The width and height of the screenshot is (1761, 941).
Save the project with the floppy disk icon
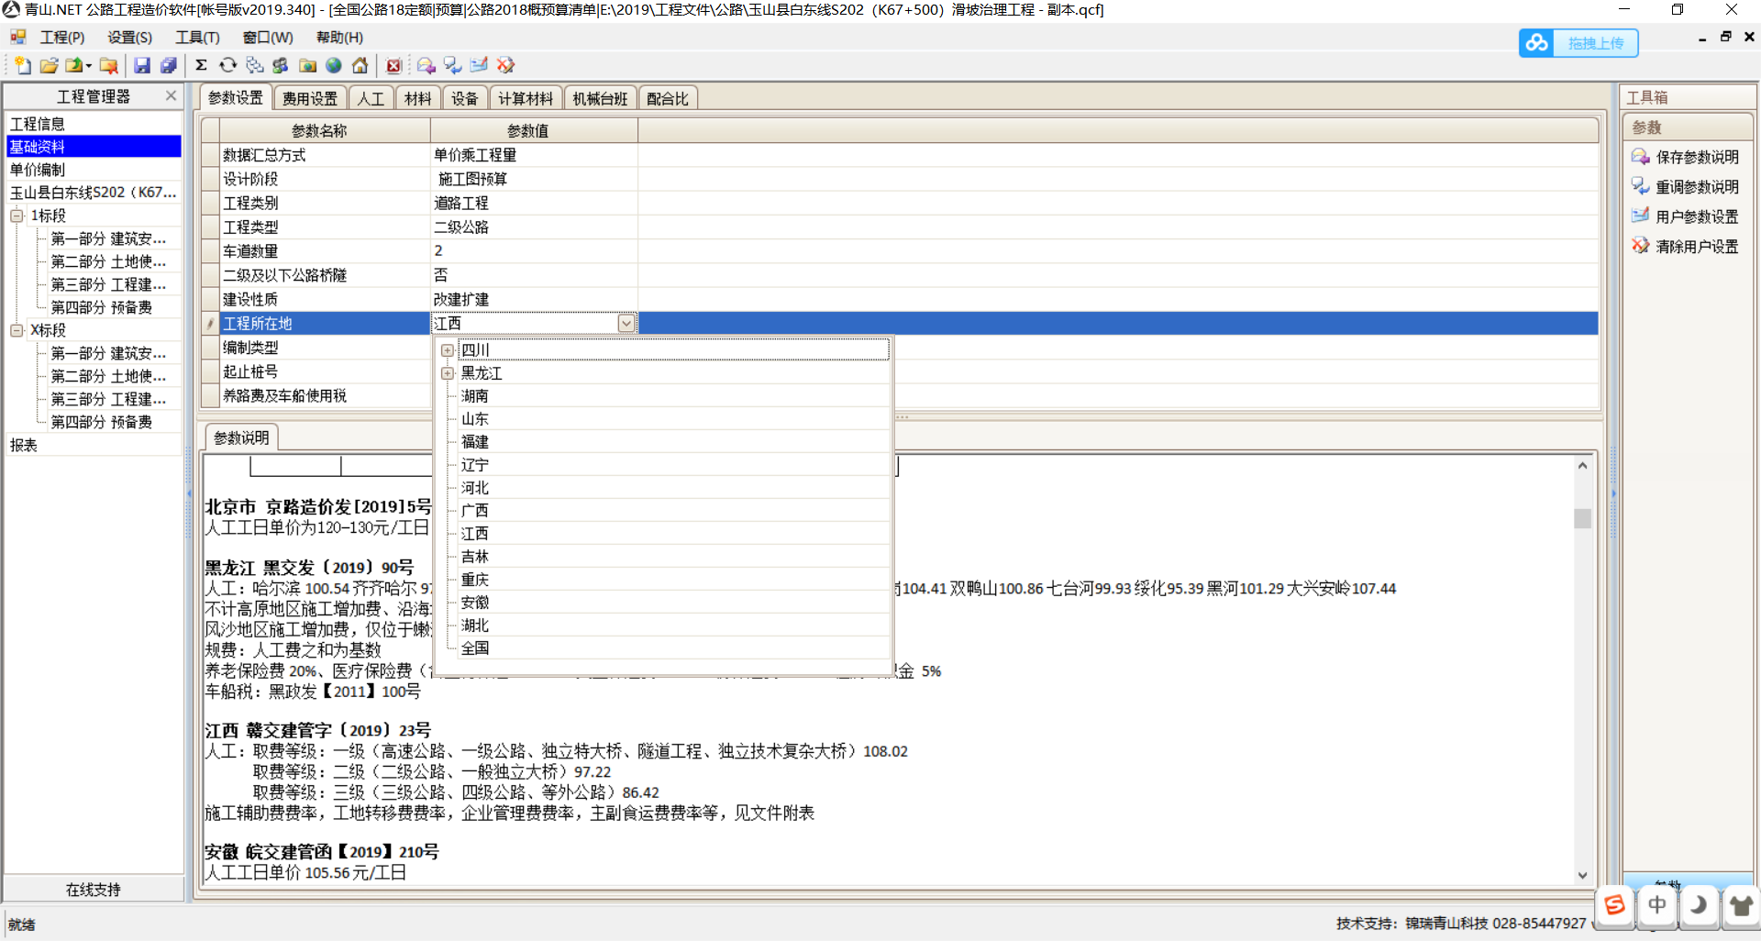[141, 65]
